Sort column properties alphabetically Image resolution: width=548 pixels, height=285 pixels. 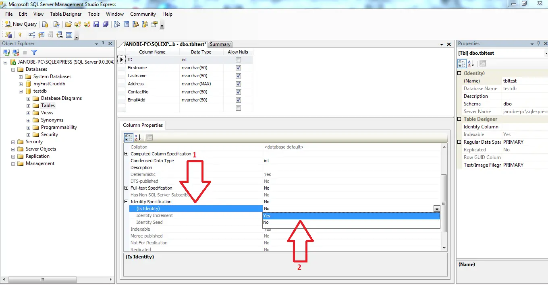[137, 137]
